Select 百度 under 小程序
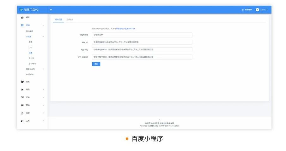Image resolution: width=286 pixels, height=151 pixels. point(30,53)
